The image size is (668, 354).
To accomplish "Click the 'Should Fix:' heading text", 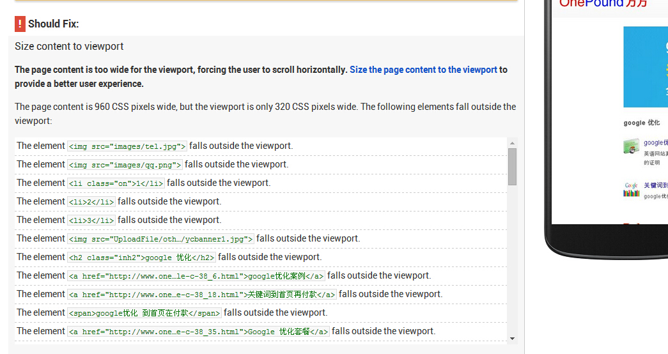I will (54, 24).
